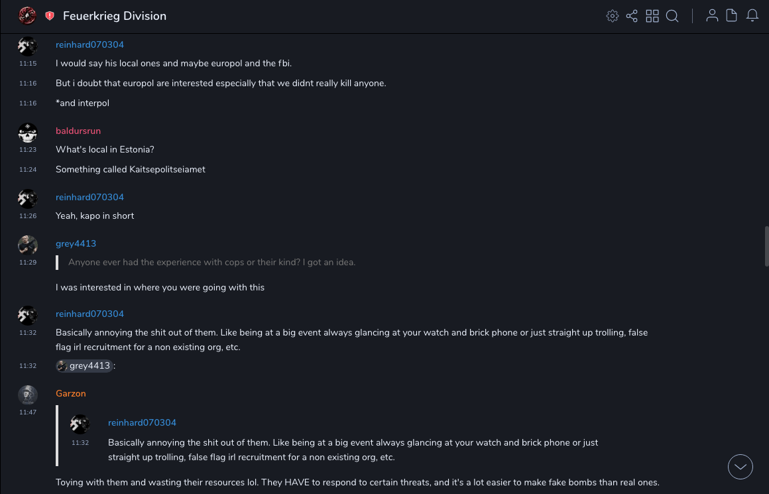This screenshot has width=769, height=494.
Task: Click the grey4413 mention chip
Action: click(x=84, y=366)
